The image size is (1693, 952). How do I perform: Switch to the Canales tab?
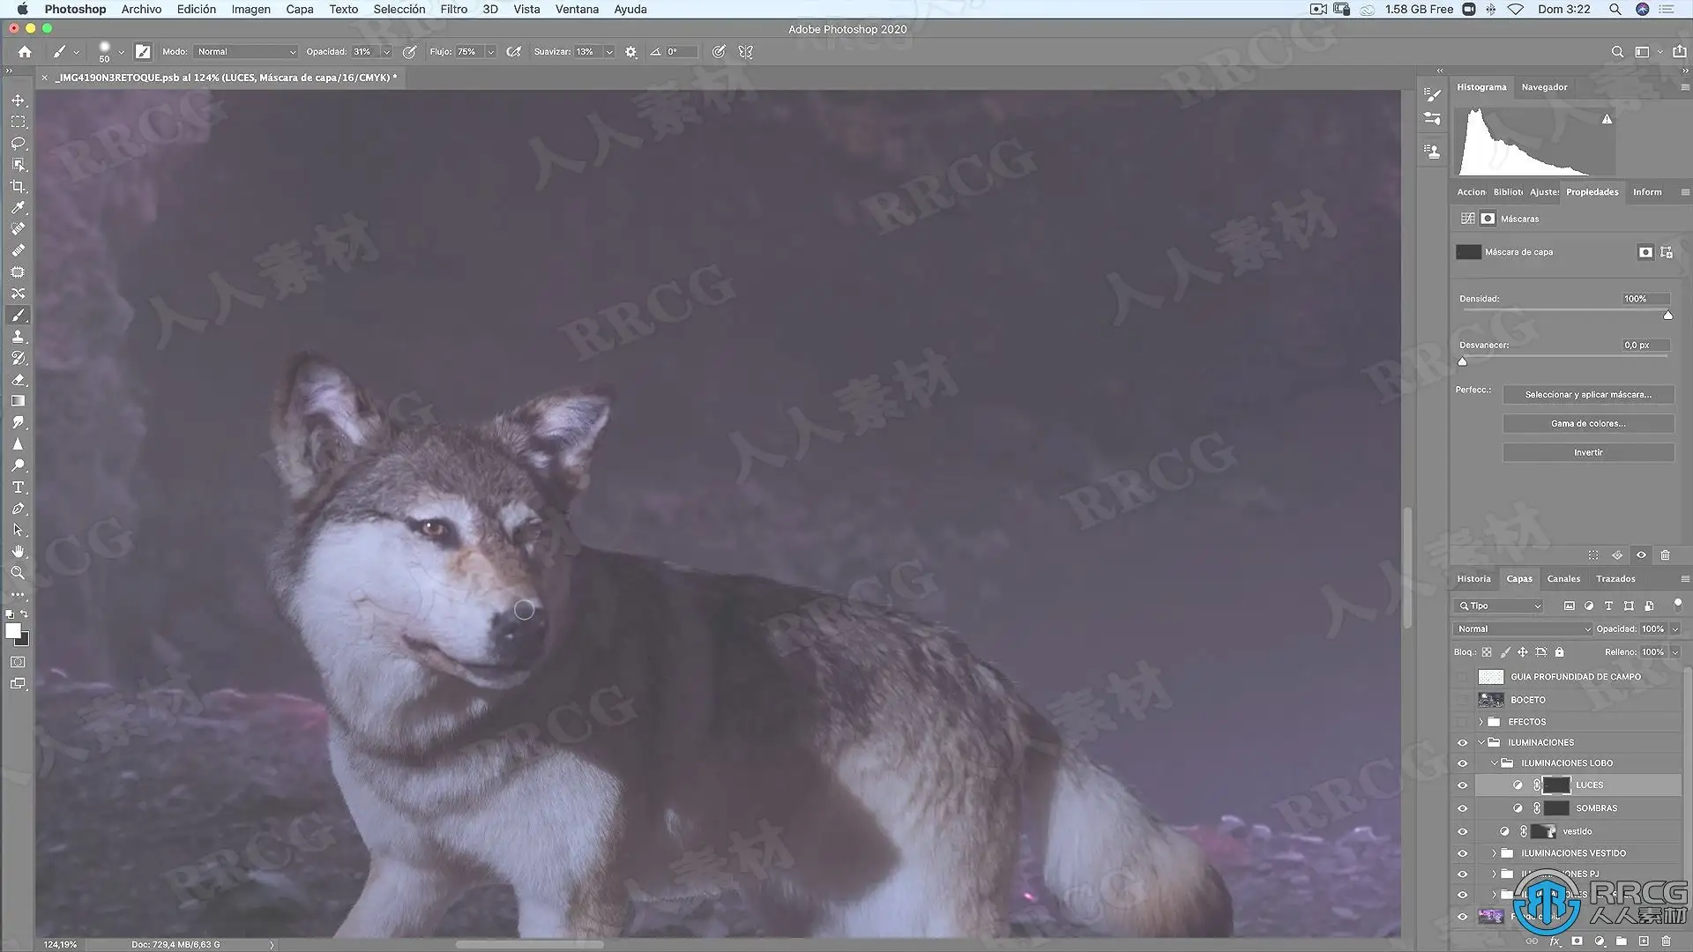[1562, 579]
